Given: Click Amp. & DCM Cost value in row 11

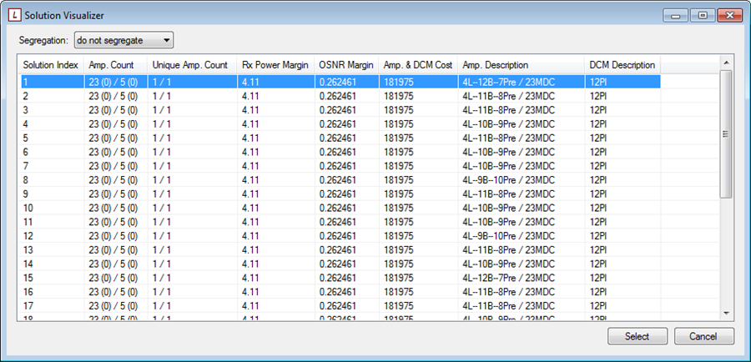Looking at the screenshot, I should pyautogui.click(x=399, y=222).
